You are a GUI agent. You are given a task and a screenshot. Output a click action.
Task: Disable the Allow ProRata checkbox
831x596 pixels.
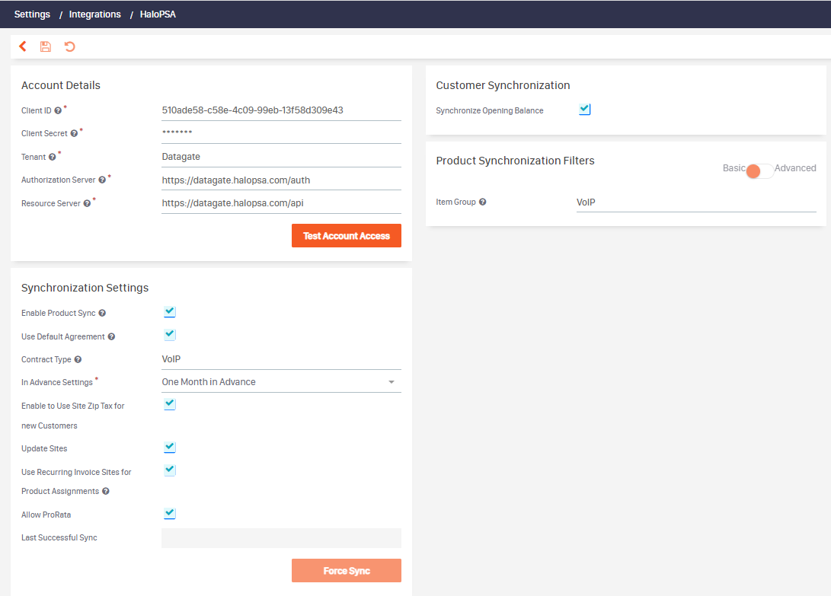coord(170,513)
